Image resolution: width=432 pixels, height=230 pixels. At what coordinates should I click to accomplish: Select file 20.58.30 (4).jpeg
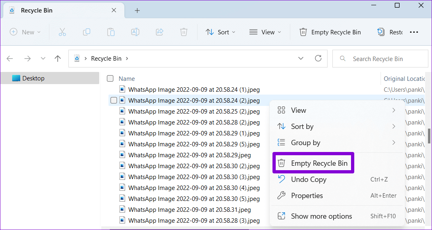pyautogui.click(x=194, y=188)
